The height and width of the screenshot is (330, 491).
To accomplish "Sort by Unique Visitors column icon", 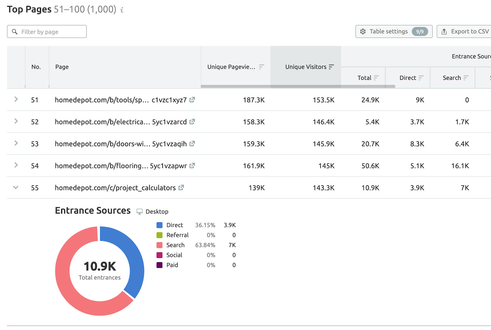I will point(331,67).
